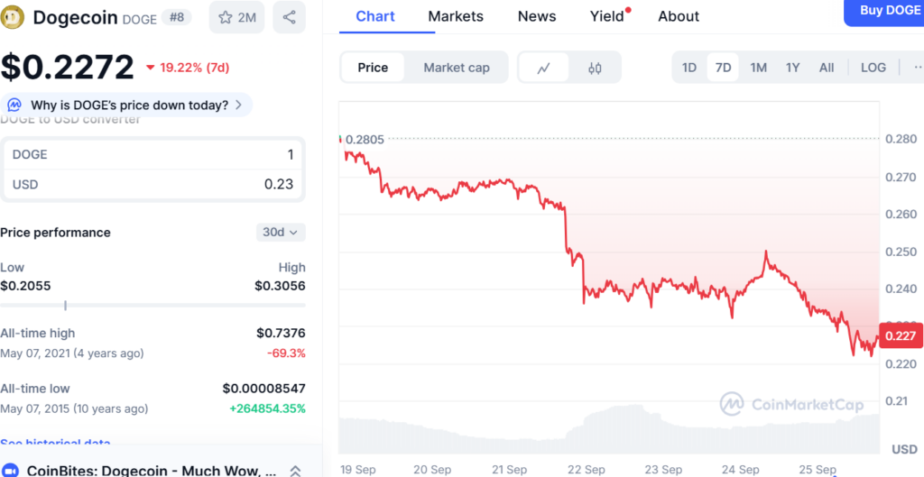
Task: Open the 30d price performance dropdown
Action: (282, 233)
